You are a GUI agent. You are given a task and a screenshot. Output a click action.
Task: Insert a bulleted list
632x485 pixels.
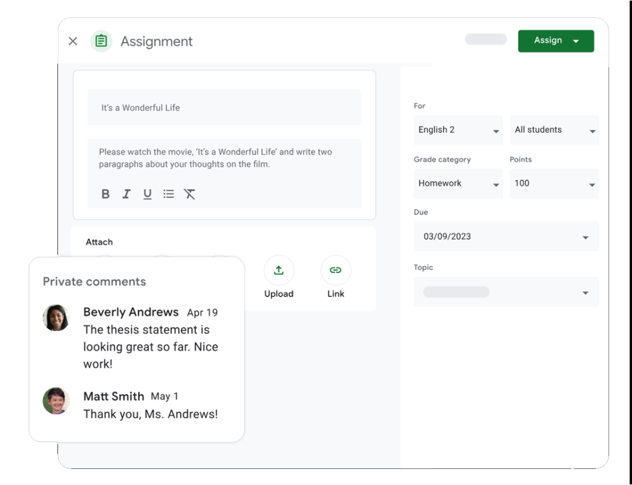click(168, 194)
